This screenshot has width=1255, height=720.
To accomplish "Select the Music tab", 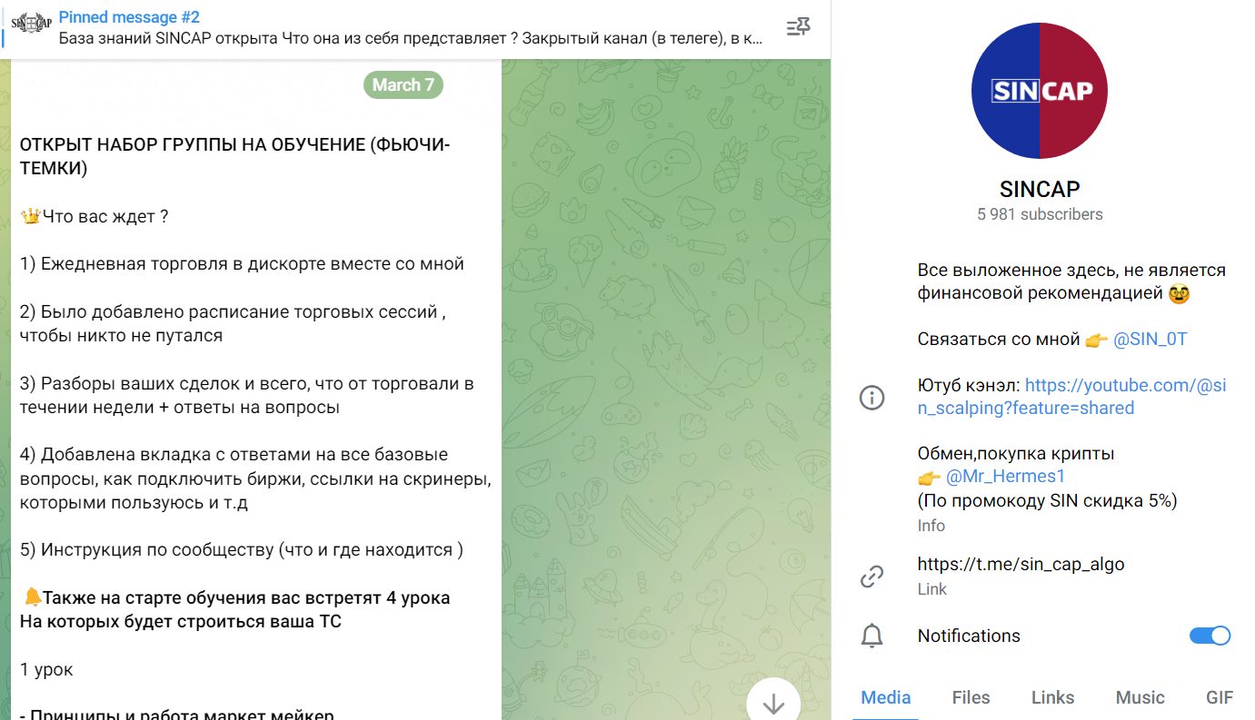I will pos(1140,697).
